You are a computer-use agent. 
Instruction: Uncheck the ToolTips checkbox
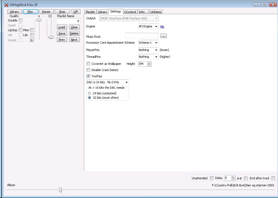[x=88, y=76]
